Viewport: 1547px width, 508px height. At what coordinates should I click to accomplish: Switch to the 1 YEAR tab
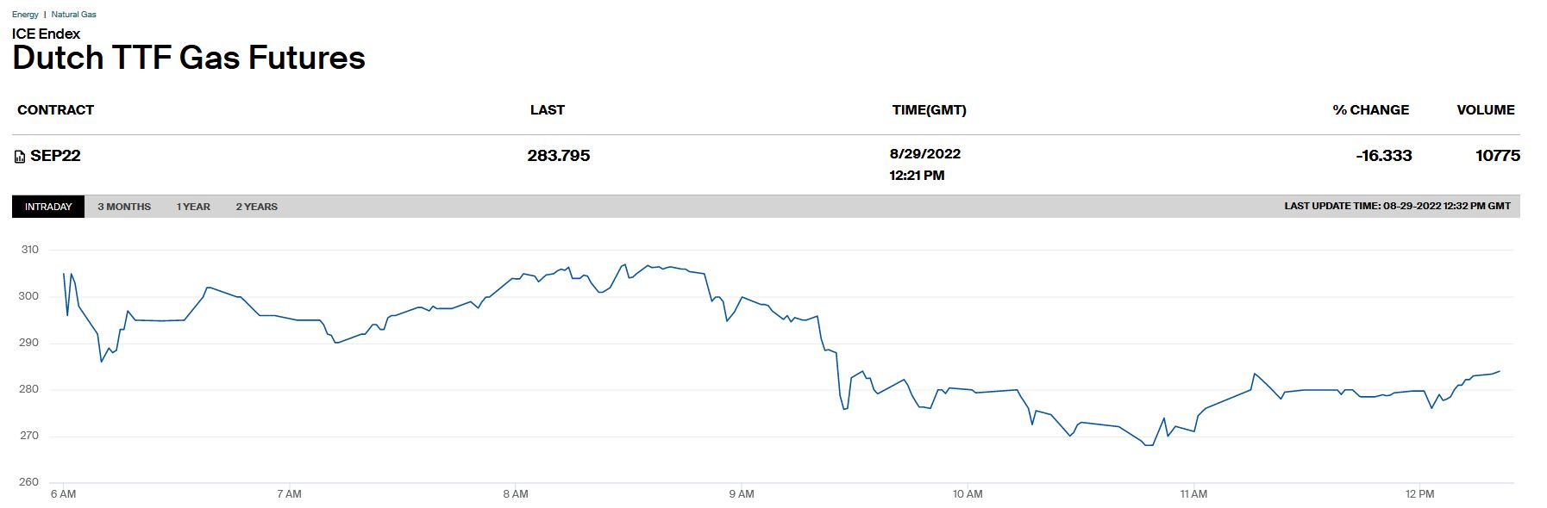pos(193,207)
